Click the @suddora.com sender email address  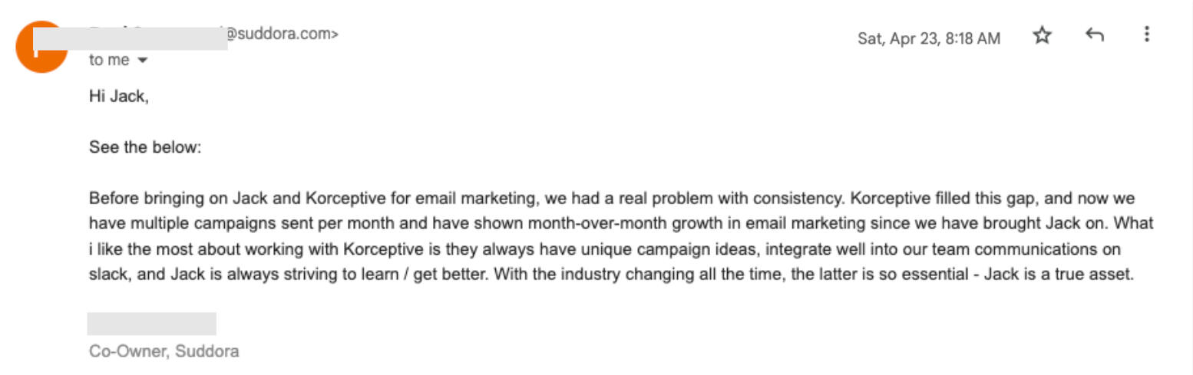click(x=283, y=34)
